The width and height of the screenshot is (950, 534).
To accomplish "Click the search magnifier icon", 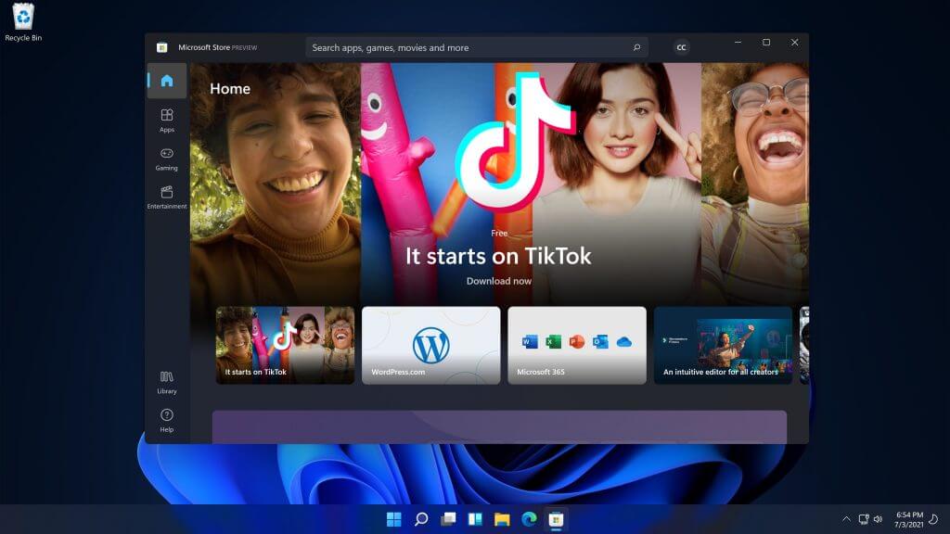I will point(636,47).
